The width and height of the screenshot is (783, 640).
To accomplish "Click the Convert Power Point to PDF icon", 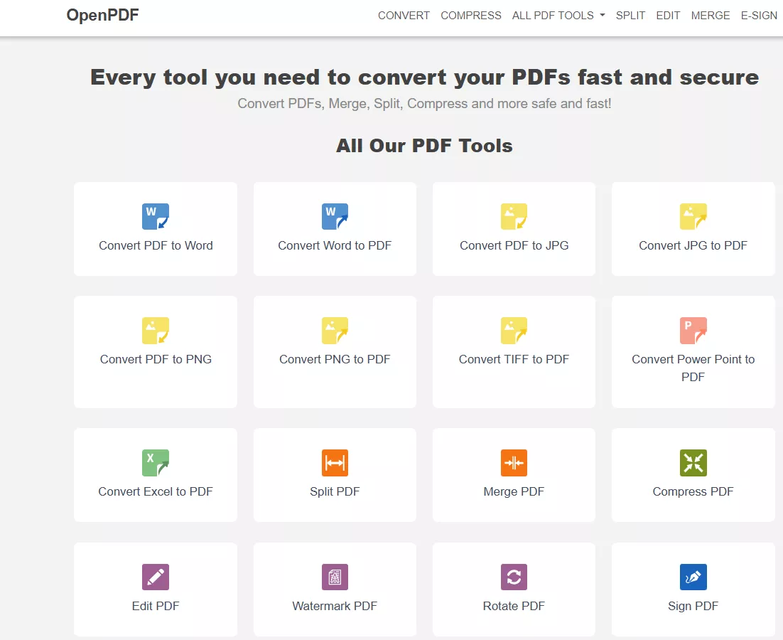I will (692, 330).
